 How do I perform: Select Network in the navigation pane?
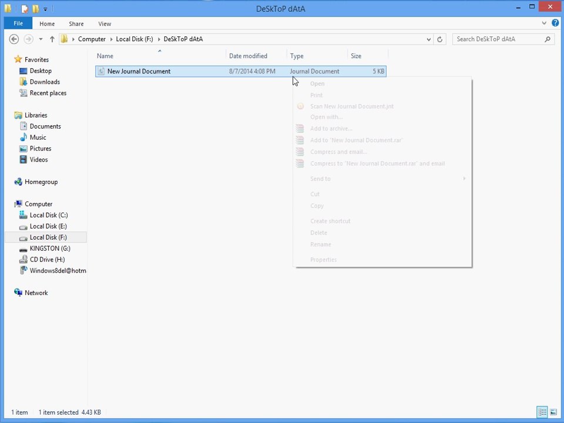tap(36, 293)
